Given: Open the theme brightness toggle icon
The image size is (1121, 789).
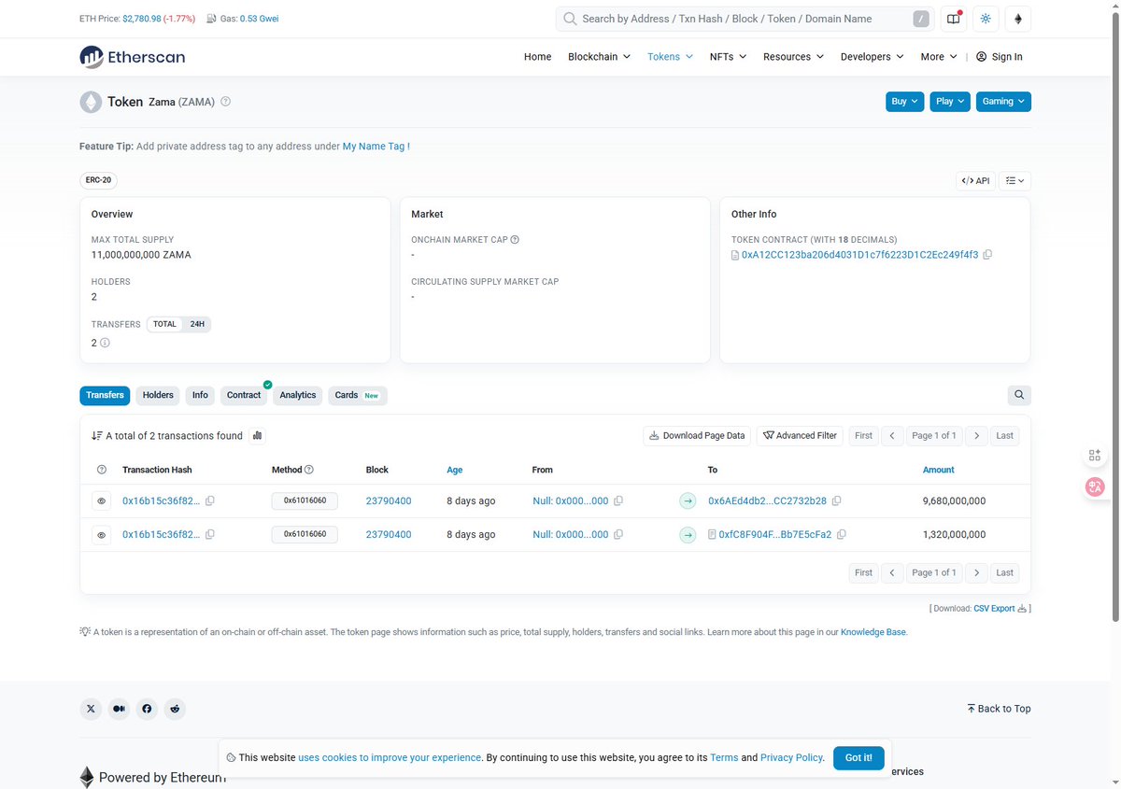Looking at the screenshot, I should pyautogui.click(x=986, y=19).
